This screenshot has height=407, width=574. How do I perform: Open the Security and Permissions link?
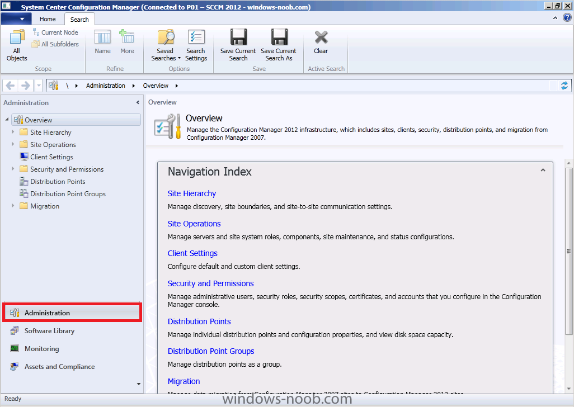click(x=210, y=283)
